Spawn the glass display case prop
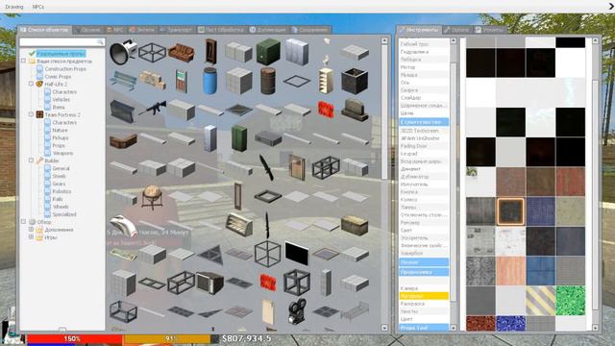615x346 pixels. pos(239,224)
